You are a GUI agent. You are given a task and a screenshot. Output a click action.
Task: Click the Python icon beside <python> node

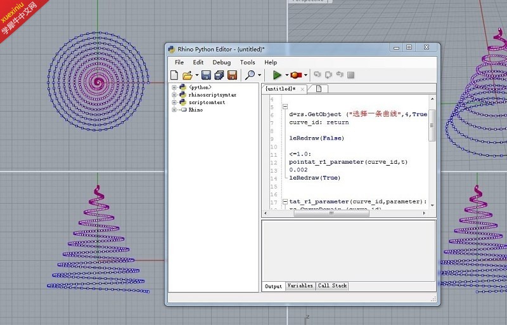pos(183,87)
